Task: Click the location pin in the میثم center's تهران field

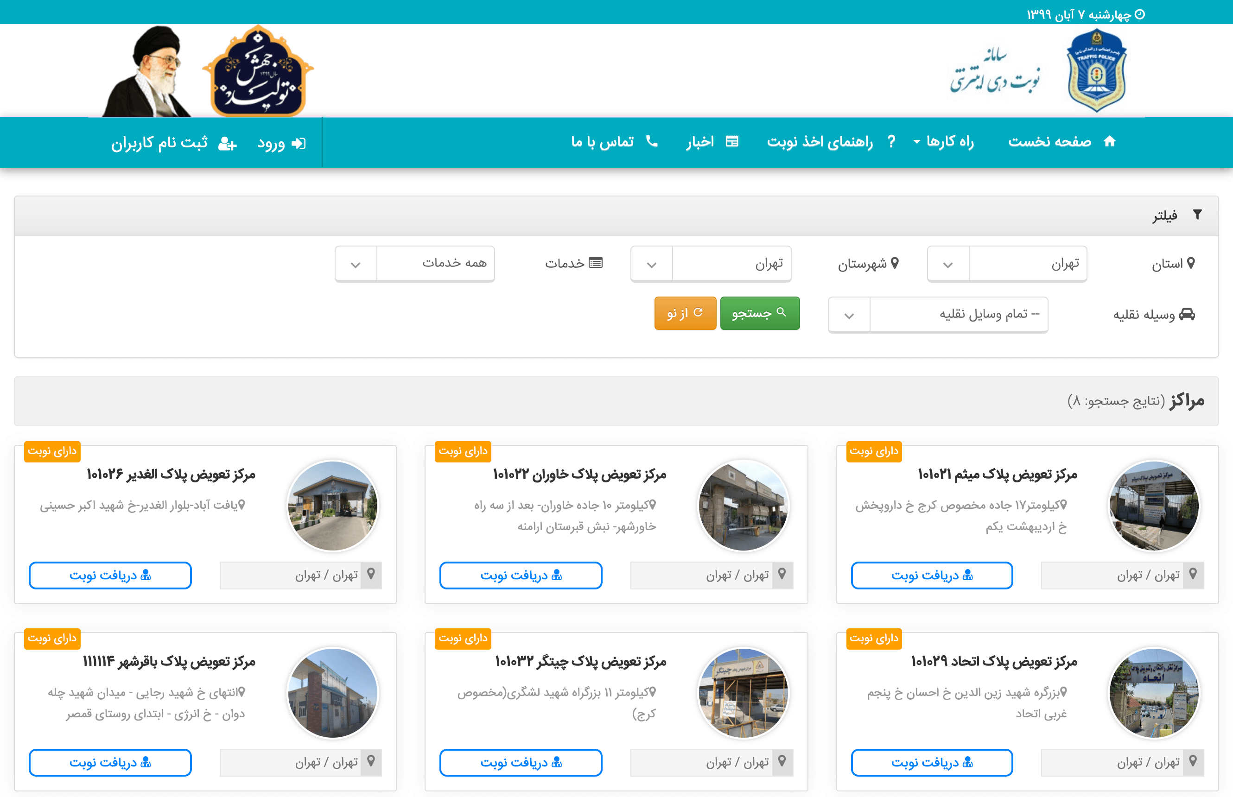Action: click(1193, 575)
